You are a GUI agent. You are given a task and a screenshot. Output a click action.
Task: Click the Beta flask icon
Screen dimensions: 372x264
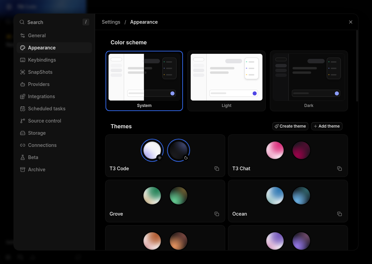point(23,157)
